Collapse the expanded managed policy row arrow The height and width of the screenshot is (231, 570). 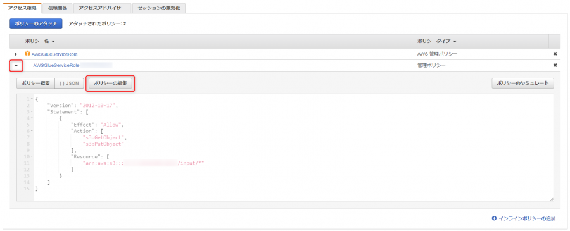[16, 66]
